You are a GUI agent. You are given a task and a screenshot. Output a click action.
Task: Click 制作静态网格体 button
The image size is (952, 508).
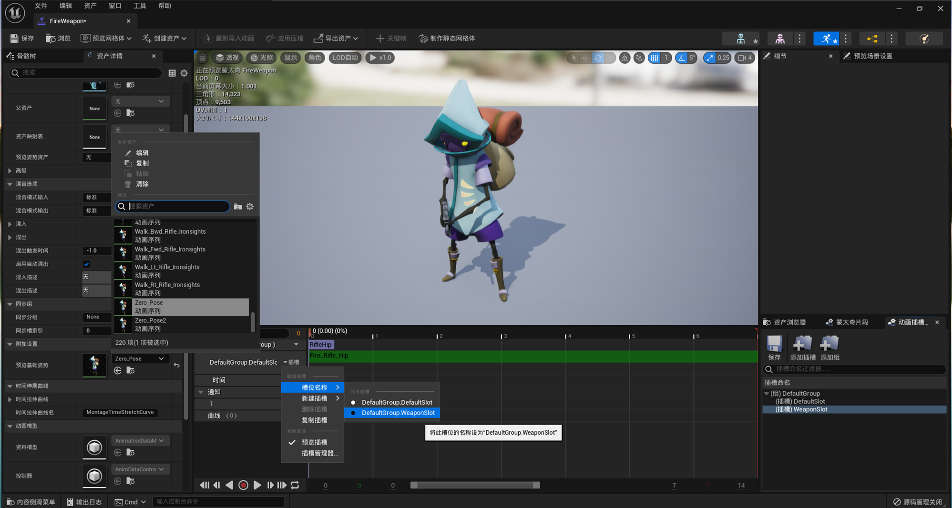point(447,38)
